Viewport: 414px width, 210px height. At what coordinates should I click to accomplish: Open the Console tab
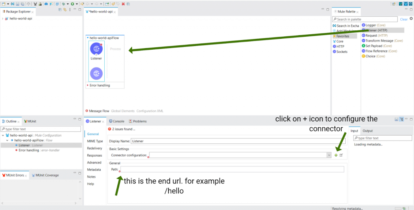click(116, 122)
